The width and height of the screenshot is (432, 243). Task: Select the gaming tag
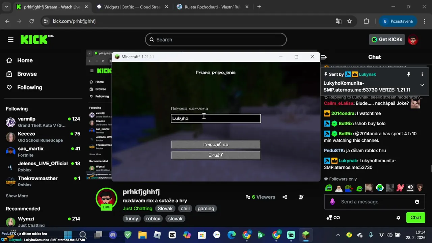[x=206, y=209]
